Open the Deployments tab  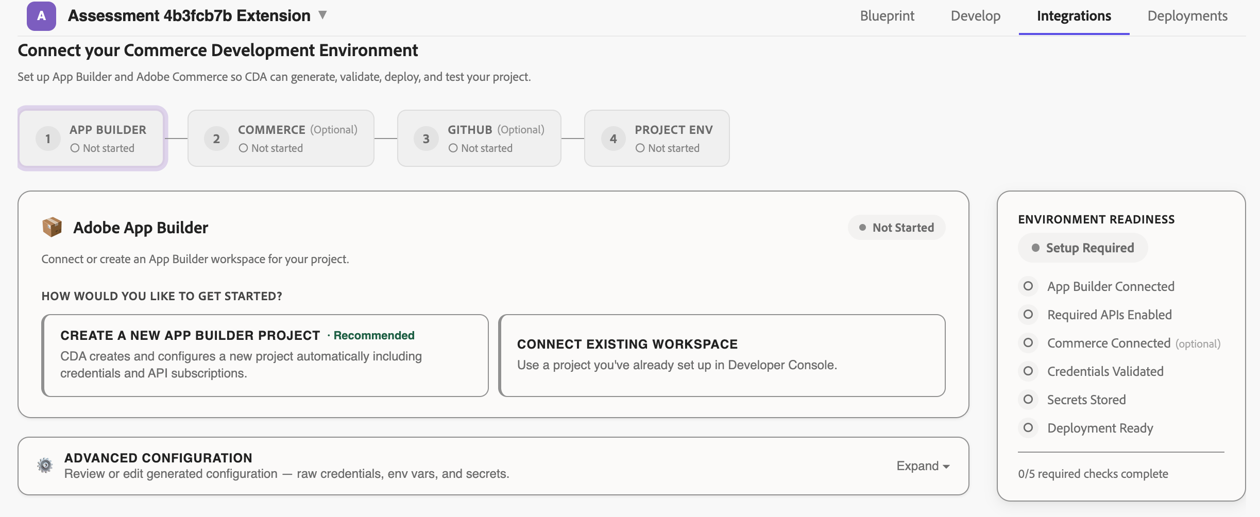1187,16
